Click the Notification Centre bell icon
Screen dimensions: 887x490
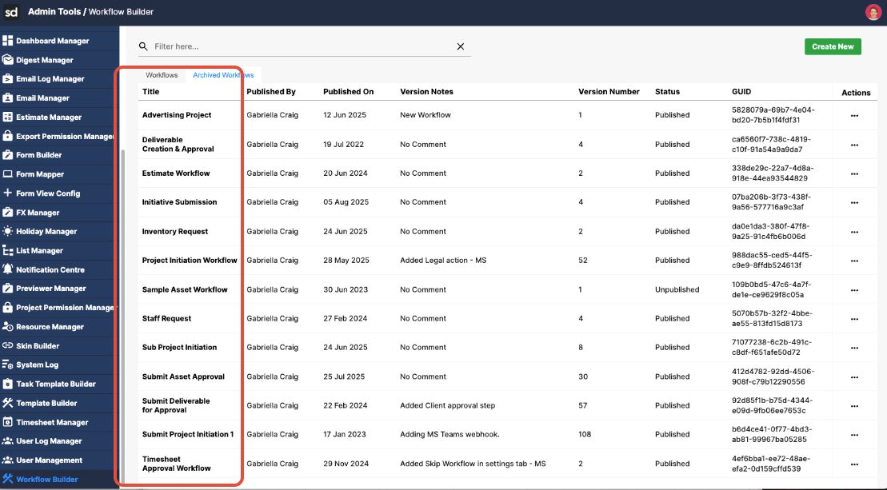click(7, 269)
